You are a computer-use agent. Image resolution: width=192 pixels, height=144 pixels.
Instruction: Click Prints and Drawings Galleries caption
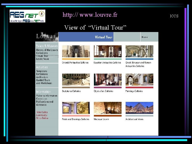pyautogui.click(x=75, y=119)
